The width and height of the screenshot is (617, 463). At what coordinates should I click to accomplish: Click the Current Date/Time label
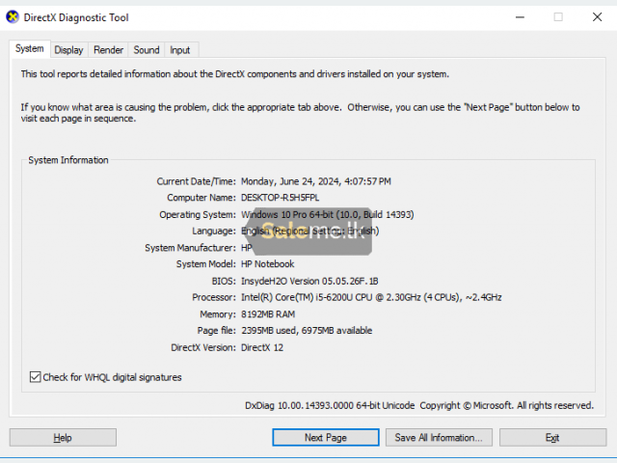tap(196, 181)
